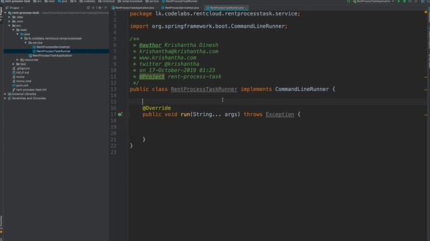Click the green Run button

(399, 1)
